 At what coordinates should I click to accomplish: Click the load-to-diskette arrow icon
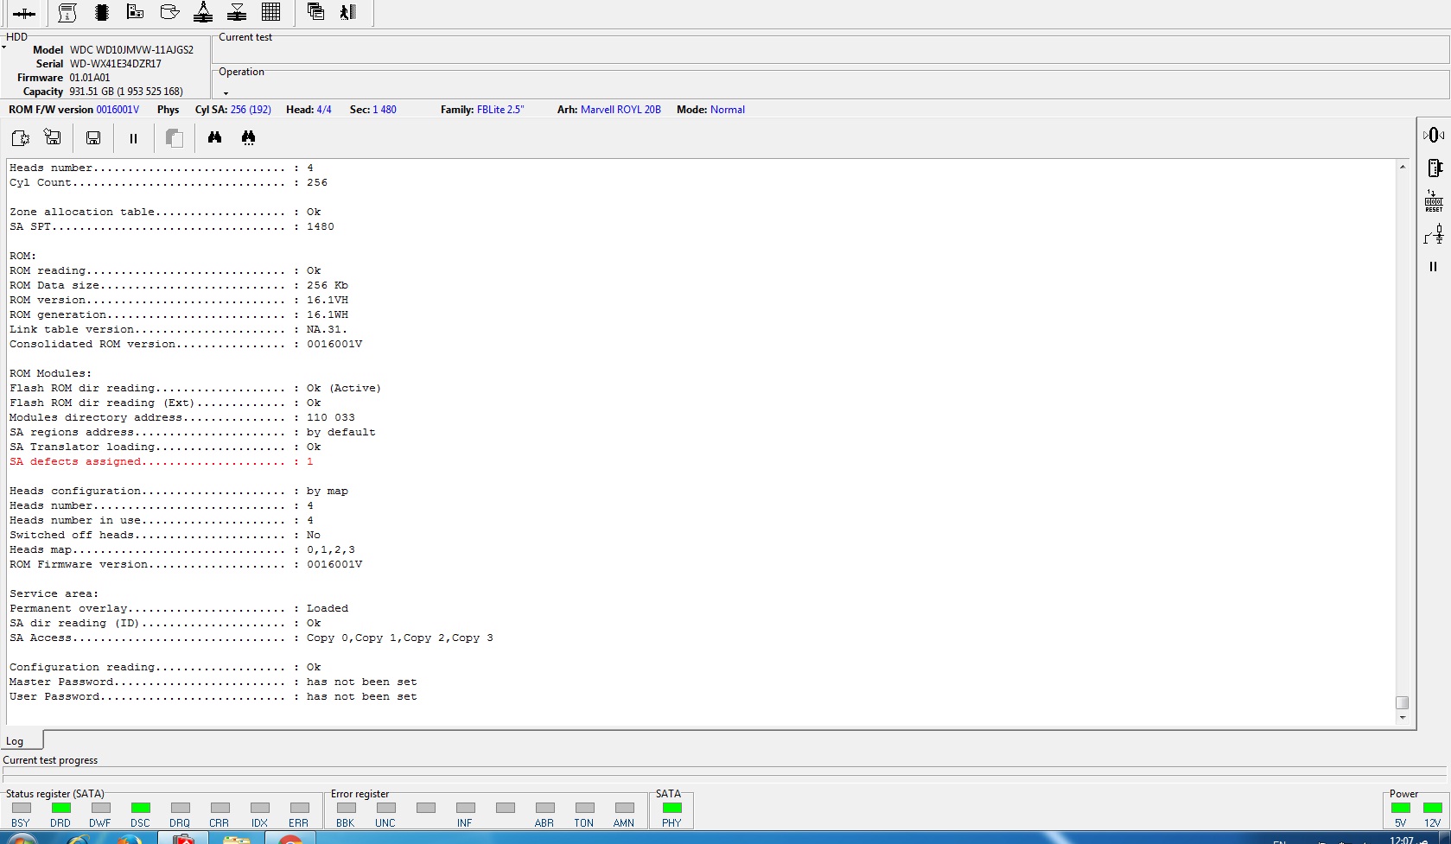[53, 137]
